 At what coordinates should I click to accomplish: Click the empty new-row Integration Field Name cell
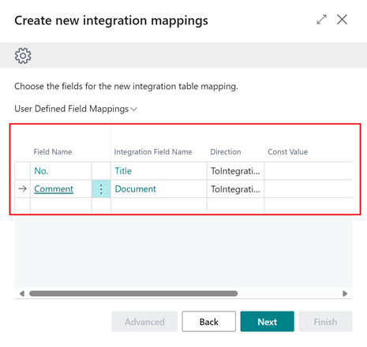[159, 205]
